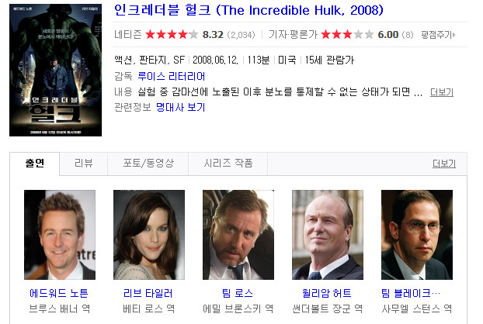Open the 시리즈 작품 tab
The height and width of the screenshot is (324, 483).
coord(228,164)
